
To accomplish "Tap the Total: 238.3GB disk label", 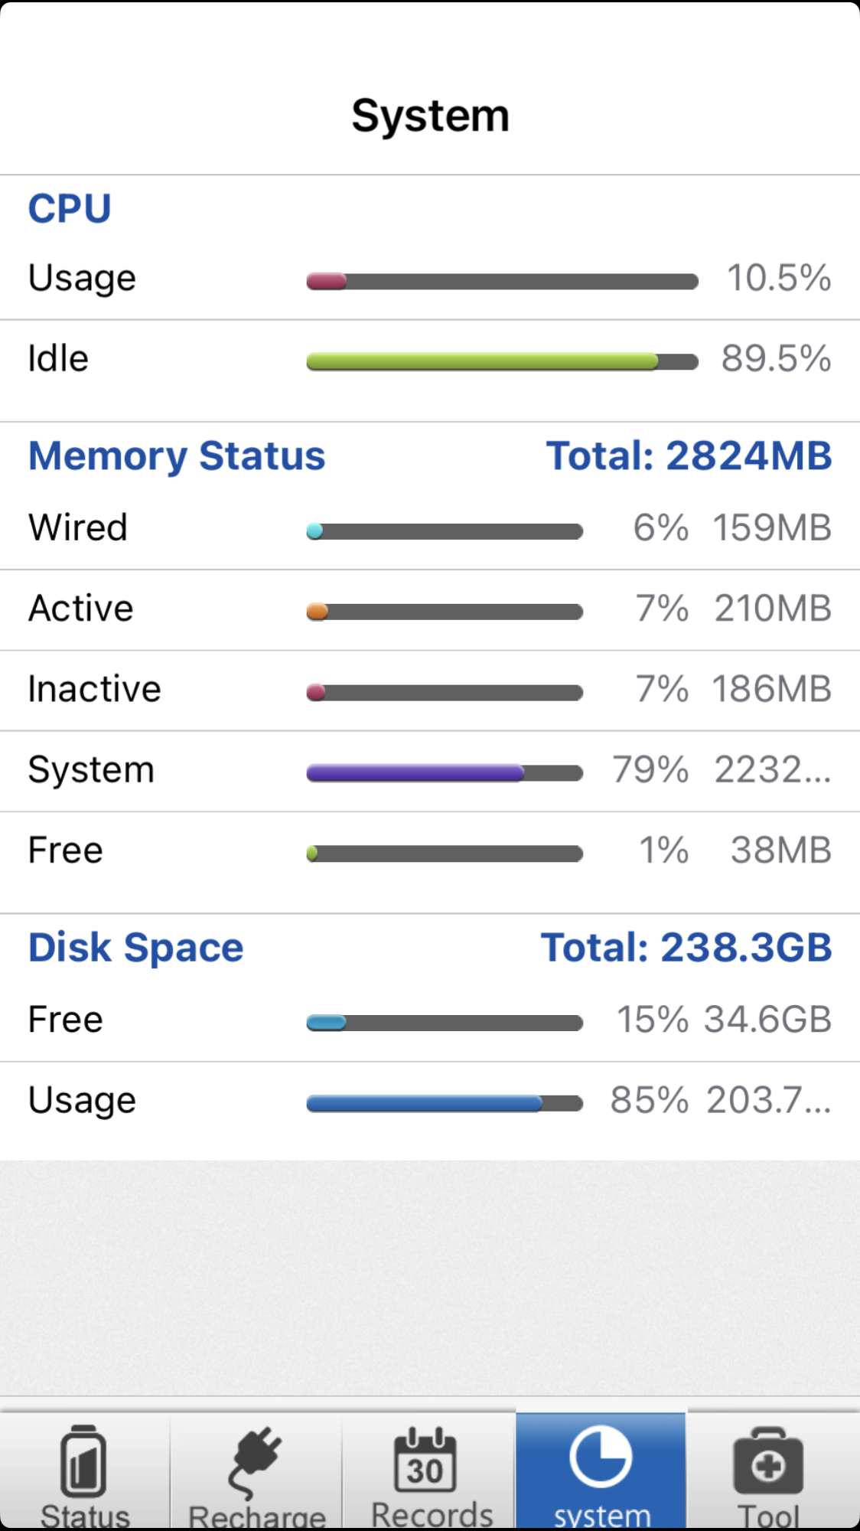I will click(x=686, y=948).
